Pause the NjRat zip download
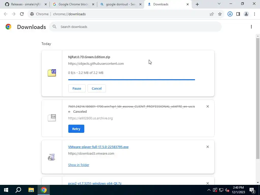This screenshot has height=195, width=260. click(77, 88)
